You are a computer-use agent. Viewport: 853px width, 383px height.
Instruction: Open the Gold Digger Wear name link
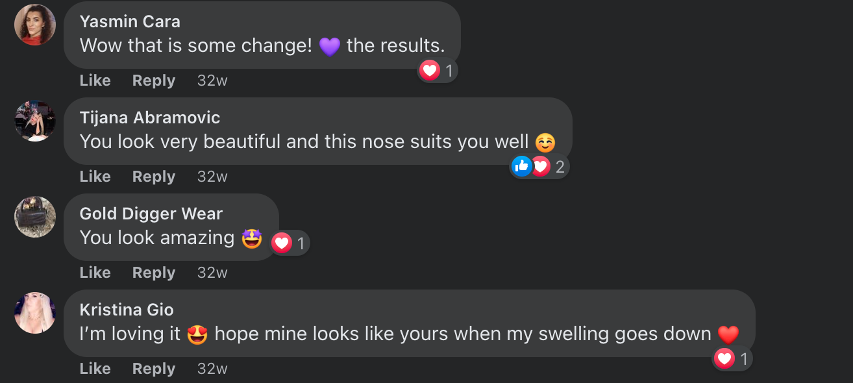[151, 214]
